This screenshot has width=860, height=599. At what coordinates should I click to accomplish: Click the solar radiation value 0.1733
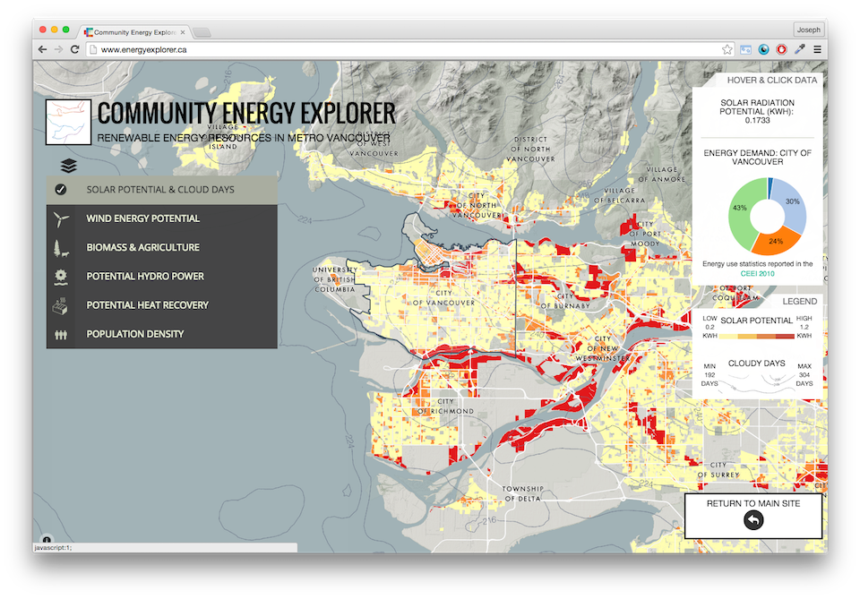[x=757, y=121]
